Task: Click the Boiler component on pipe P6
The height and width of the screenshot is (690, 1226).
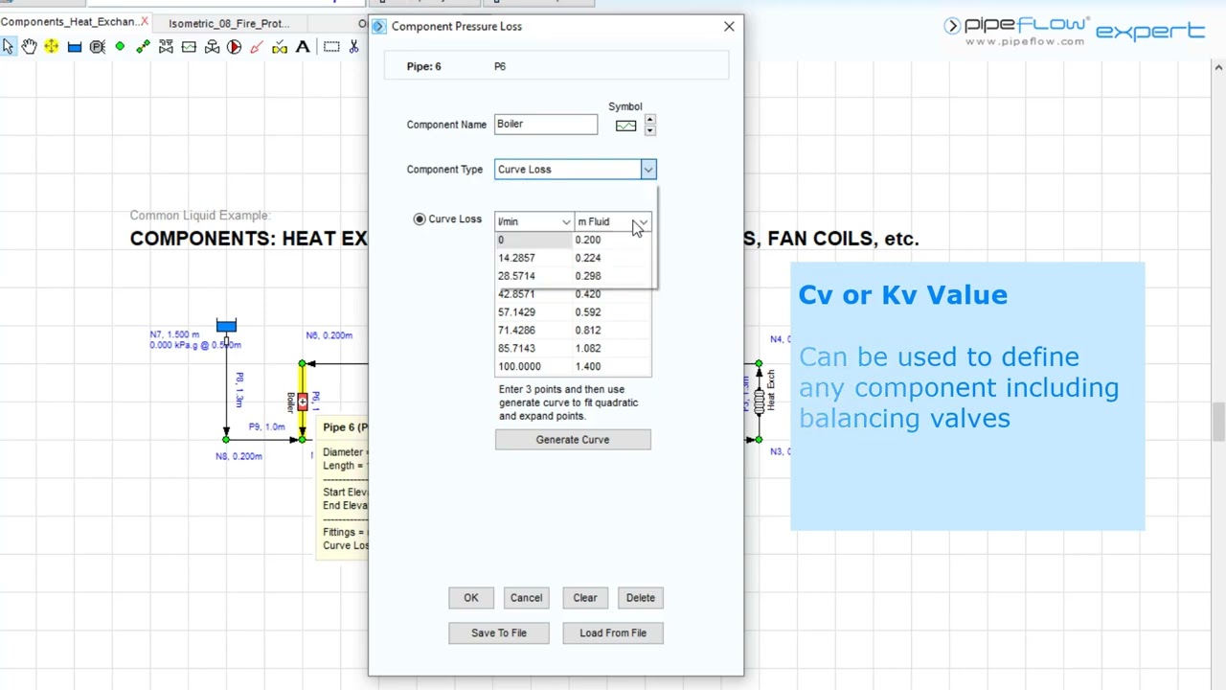Action: pyautogui.click(x=303, y=401)
